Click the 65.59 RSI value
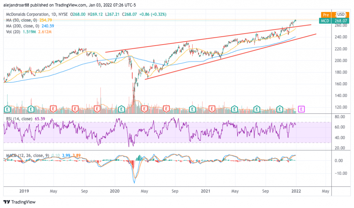 pos(40,119)
